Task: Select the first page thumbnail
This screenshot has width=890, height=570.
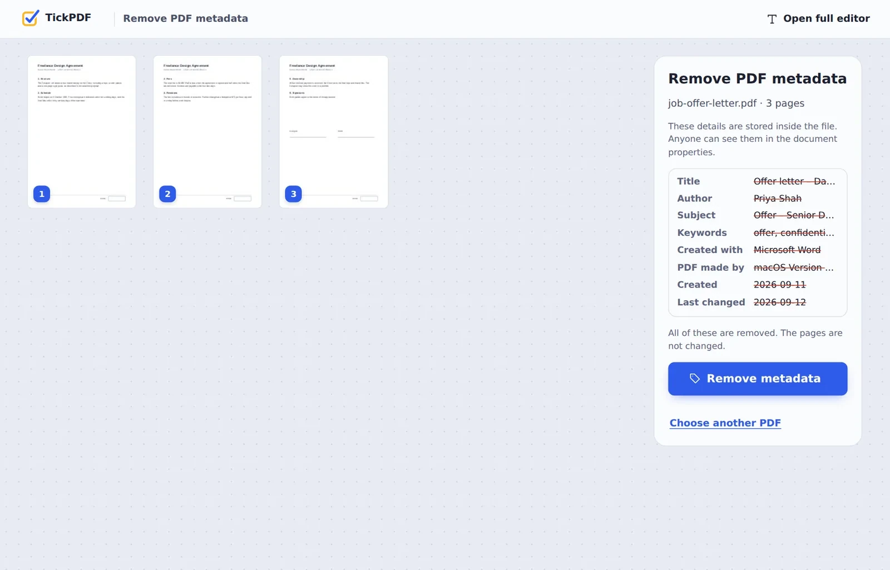Action: (82, 132)
